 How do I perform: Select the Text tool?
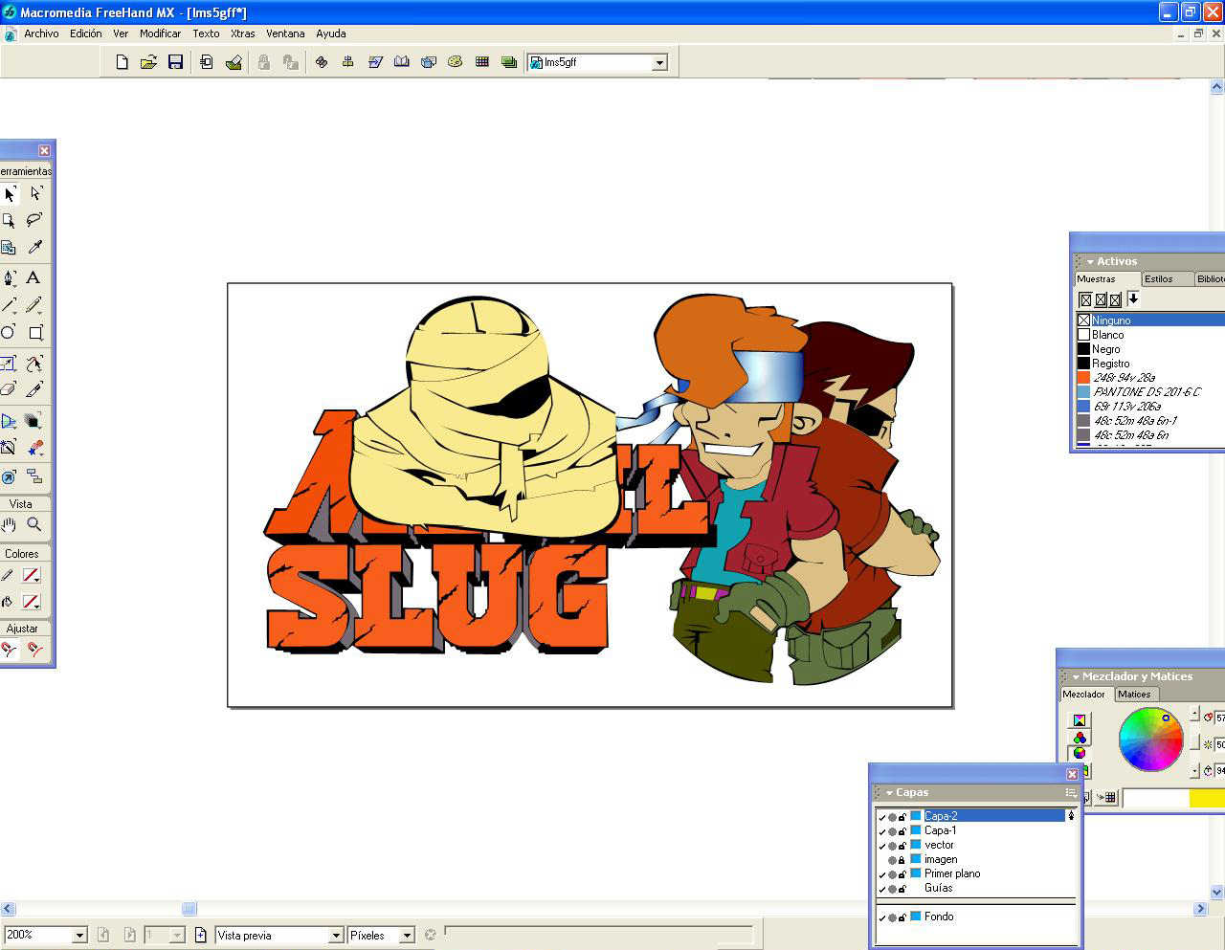coord(33,278)
